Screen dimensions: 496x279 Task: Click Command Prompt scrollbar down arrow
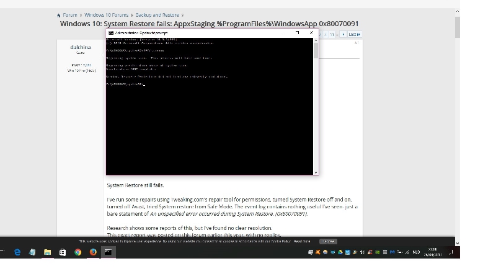tap(316, 172)
